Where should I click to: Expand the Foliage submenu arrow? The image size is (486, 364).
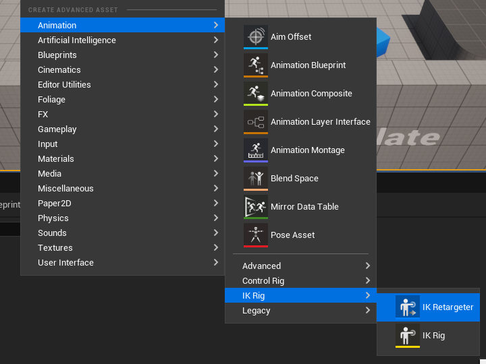(216, 99)
